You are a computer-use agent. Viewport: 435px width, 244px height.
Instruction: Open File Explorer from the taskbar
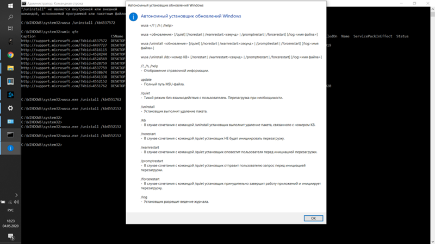coord(10,68)
